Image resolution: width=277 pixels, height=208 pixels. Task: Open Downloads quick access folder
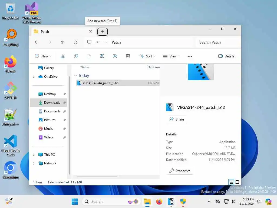pos(48,103)
